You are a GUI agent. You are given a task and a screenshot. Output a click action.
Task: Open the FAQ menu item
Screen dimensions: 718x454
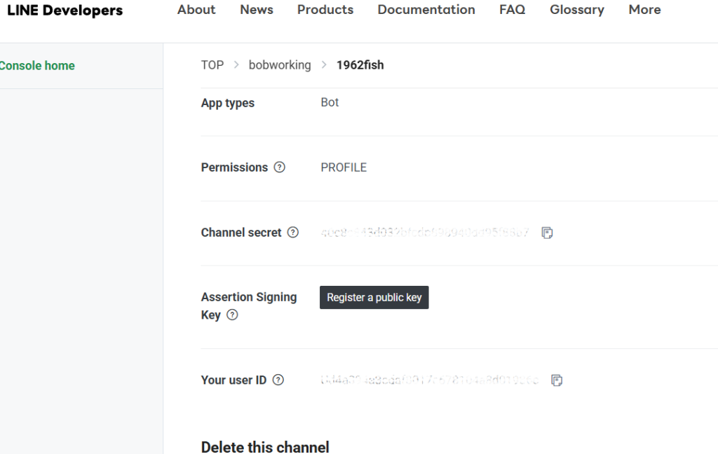[512, 10]
